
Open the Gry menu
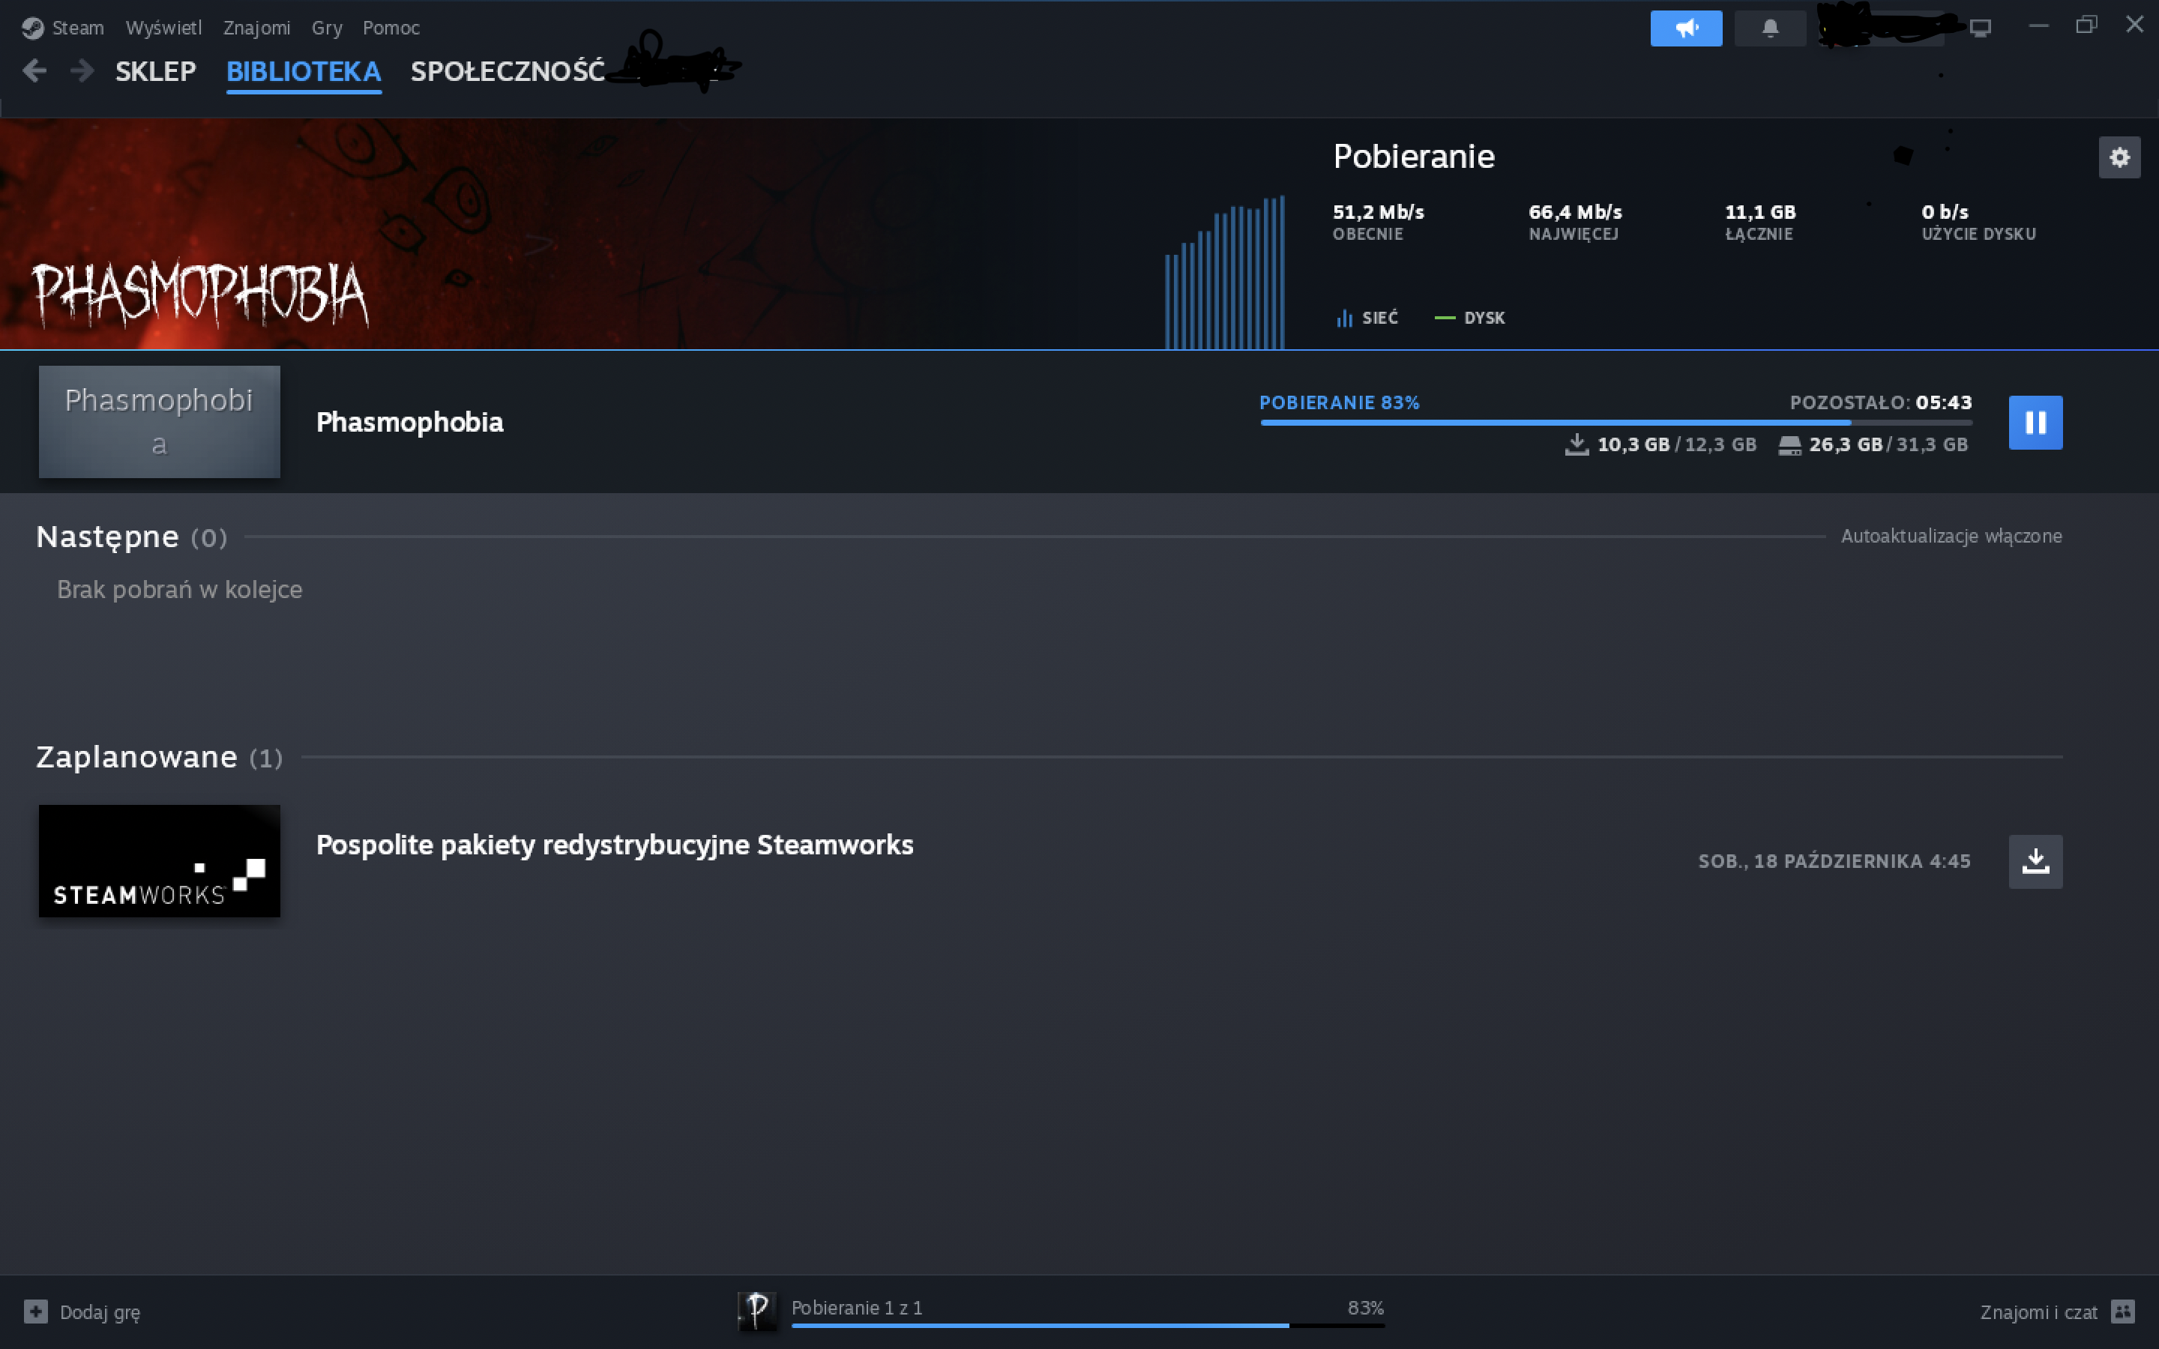327,28
